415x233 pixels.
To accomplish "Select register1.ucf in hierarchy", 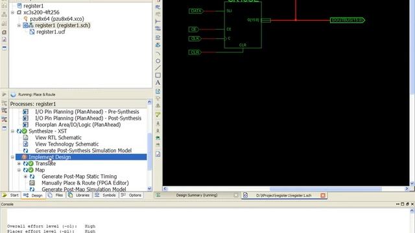I will pos(51,32).
